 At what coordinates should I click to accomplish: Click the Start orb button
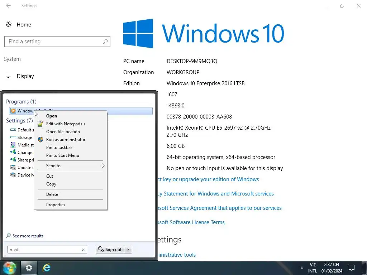click(x=9, y=268)
